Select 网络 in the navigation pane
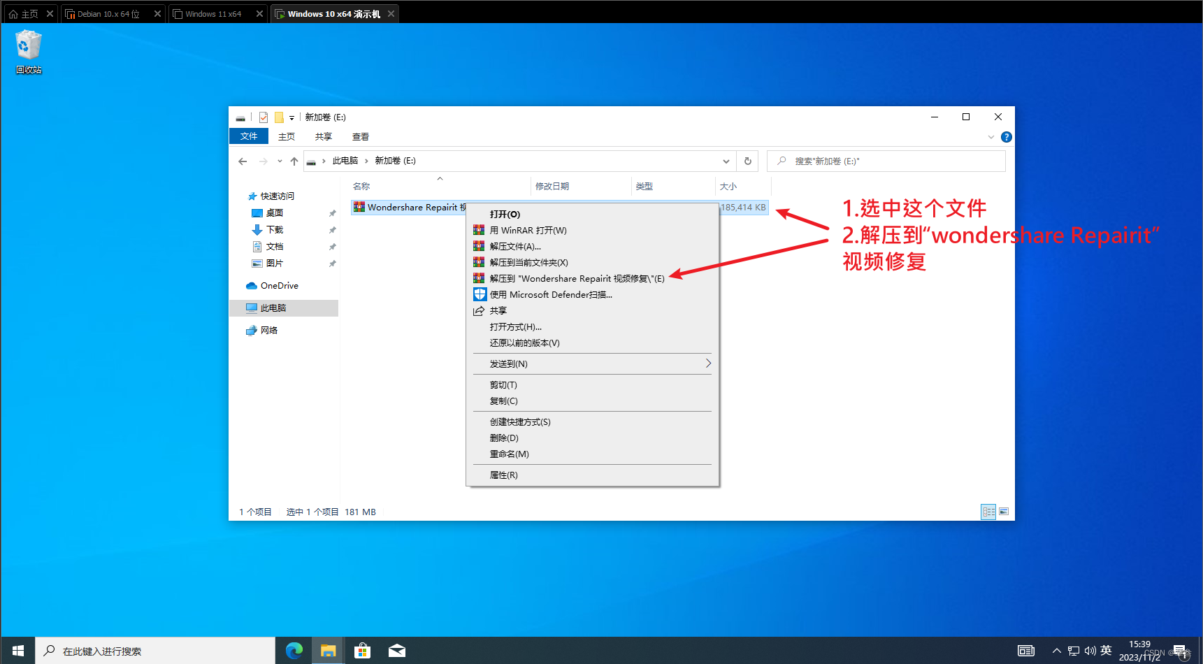The image size is (1203, 664). [269, 331]
